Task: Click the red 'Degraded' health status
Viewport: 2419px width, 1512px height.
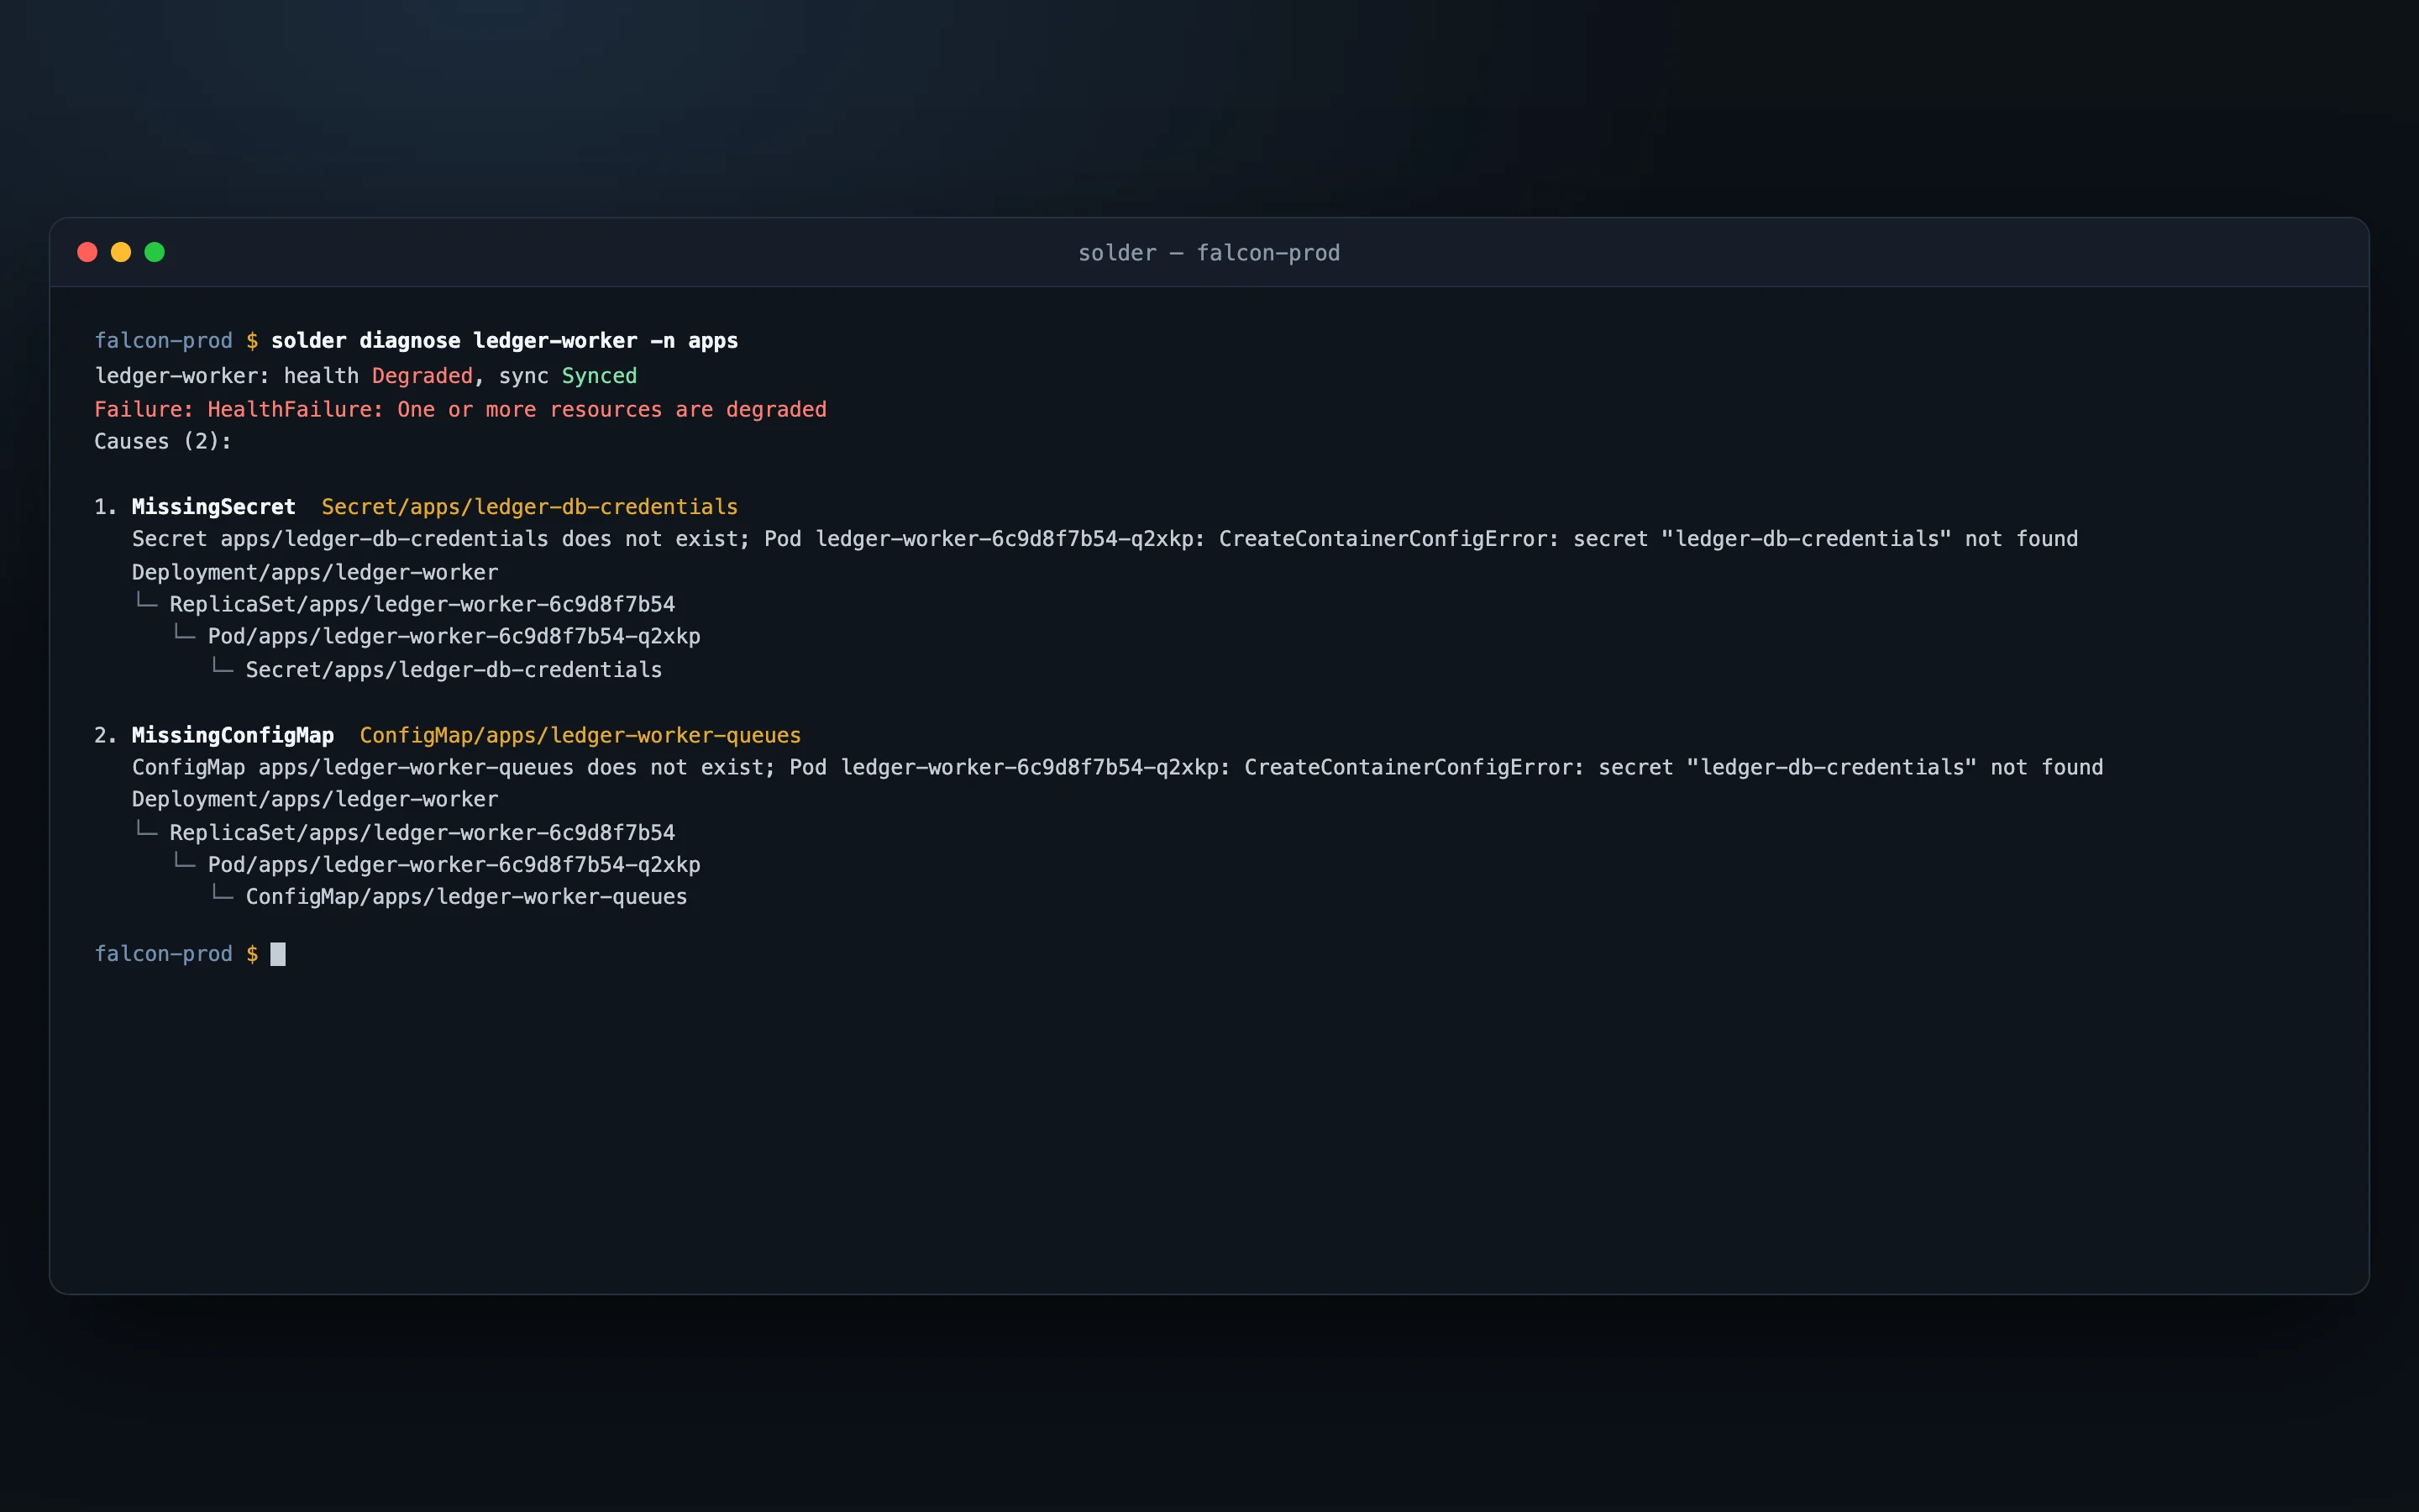Action: pos(422,376)
